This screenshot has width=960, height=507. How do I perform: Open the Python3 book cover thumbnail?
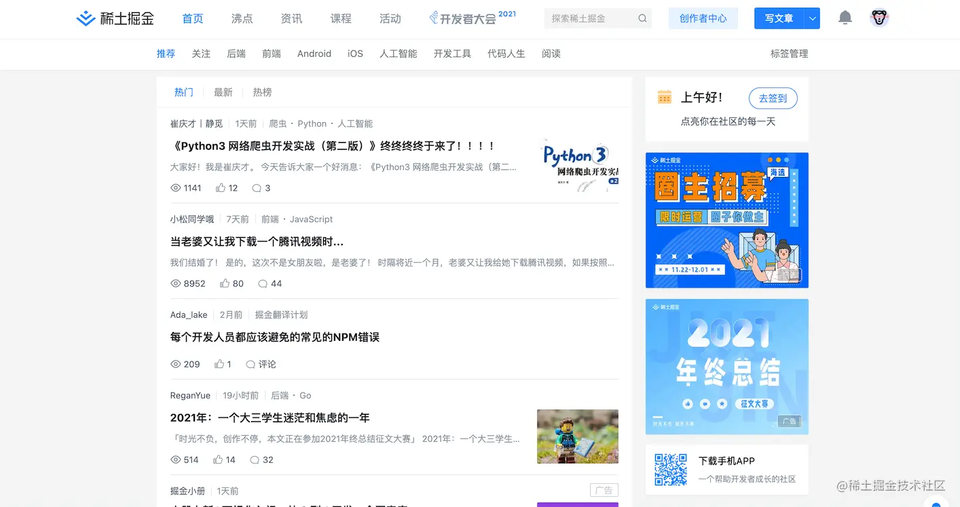coord(578,165)
